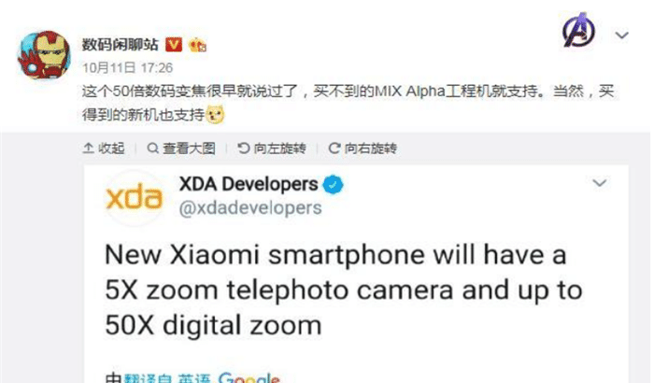This screenshot has height=383, width=654.
Task: Rotate image left with 向左旋转
Action: [x=272, y=149]
